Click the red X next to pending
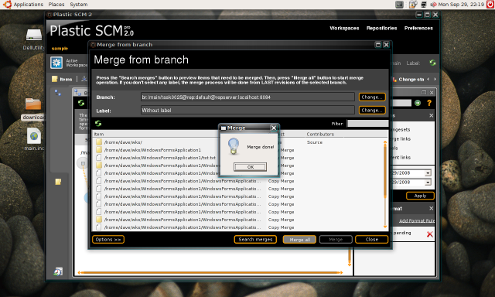The width and height of the screenshot is (495, 297). 430,234
